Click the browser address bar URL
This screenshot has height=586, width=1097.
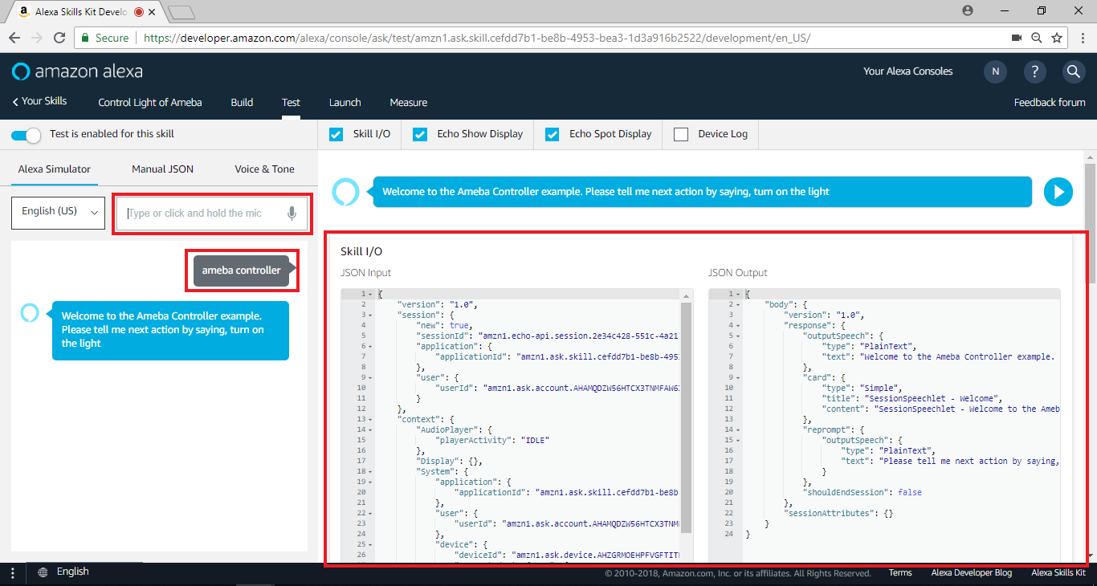point(477,38)
